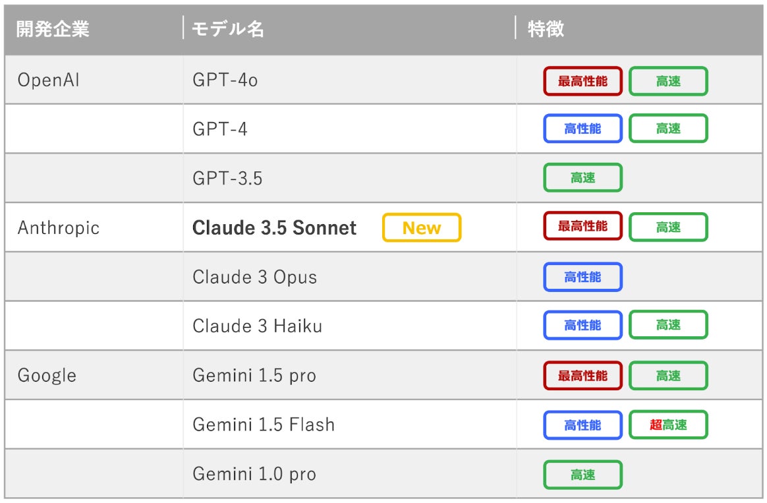This screenshot has height=503, width=767.
Task: Select the 特徴 column header
Action: point(546,30)
